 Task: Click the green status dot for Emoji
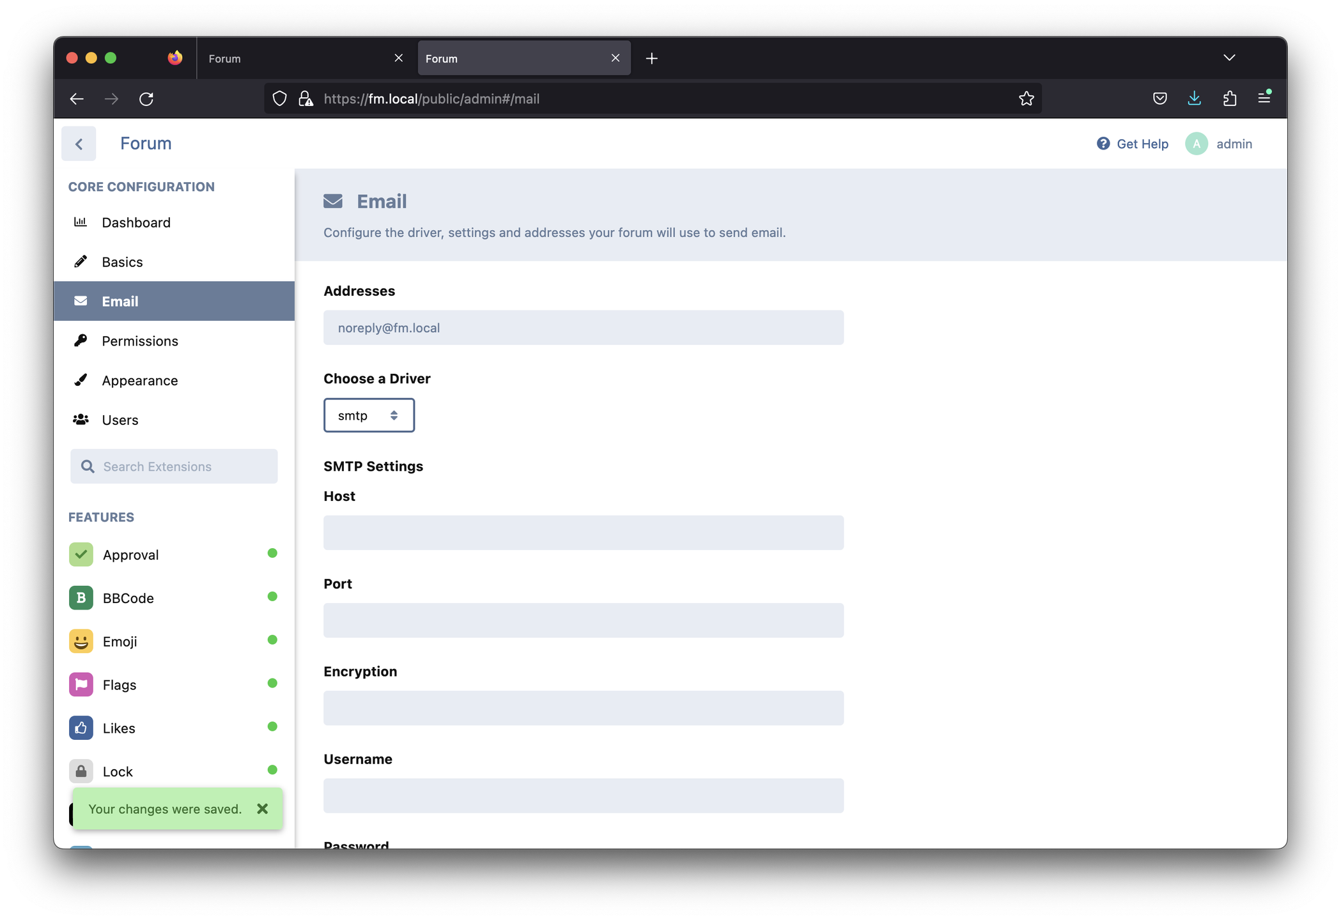pyautogui.click(x=272, y=640)
